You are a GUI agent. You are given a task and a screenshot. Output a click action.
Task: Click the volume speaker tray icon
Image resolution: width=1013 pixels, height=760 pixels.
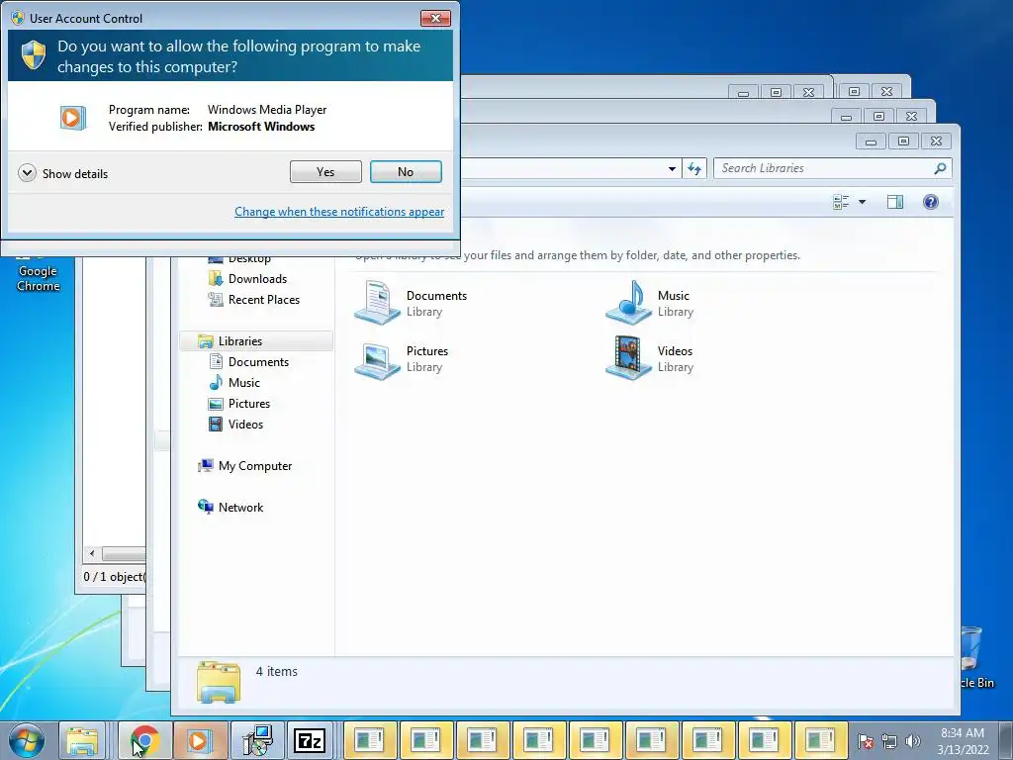[x=913, y=741]
